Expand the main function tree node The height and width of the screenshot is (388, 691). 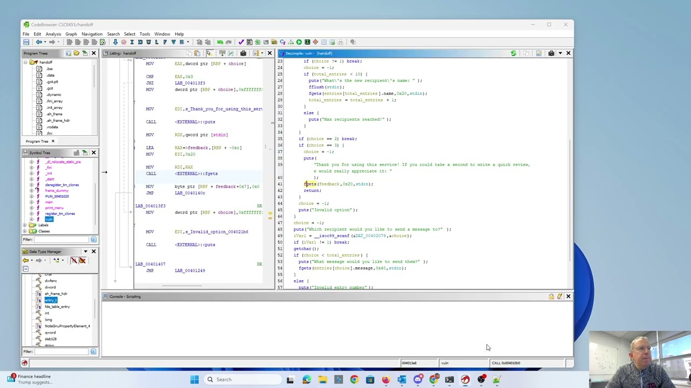(31, 202)
